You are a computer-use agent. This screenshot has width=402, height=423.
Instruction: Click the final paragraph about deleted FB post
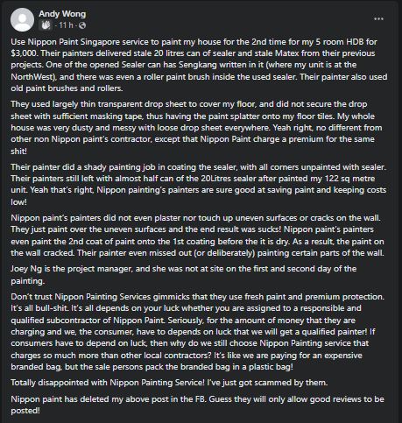click(x=197, y=405)
